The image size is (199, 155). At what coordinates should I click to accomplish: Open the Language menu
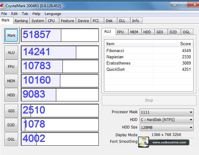(53, 14)
